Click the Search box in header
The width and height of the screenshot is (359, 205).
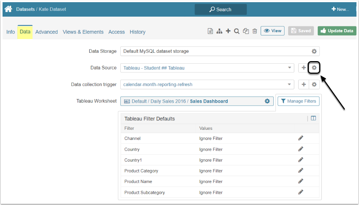(221, 9)
